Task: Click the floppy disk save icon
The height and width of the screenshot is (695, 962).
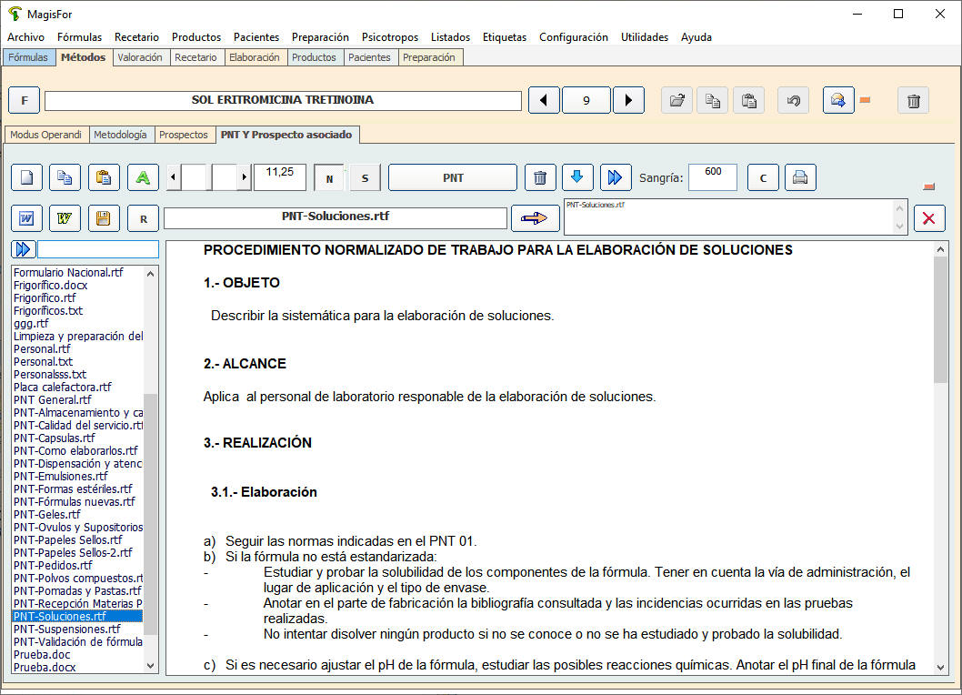Action: click(104, 218)
